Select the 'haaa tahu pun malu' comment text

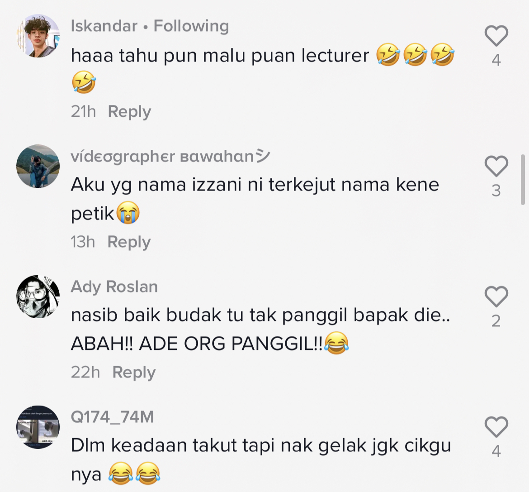click(x=263, y=69)
